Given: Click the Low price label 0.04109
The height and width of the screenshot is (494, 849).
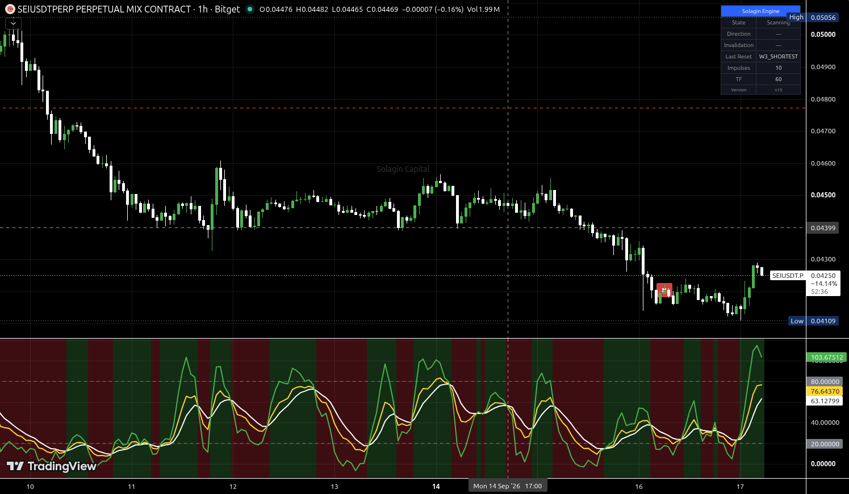Looking at the screenshot, I should click(x=823, y=321).
